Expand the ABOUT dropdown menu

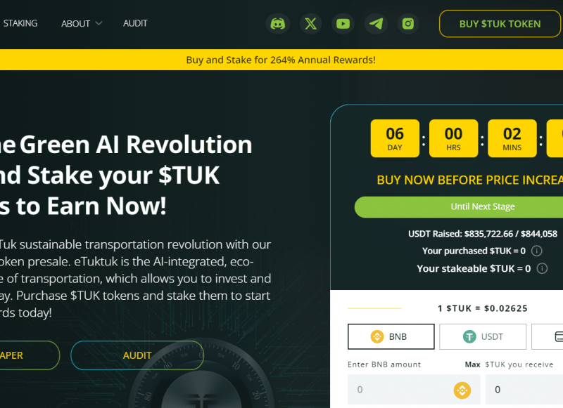[x=82, y=24]
